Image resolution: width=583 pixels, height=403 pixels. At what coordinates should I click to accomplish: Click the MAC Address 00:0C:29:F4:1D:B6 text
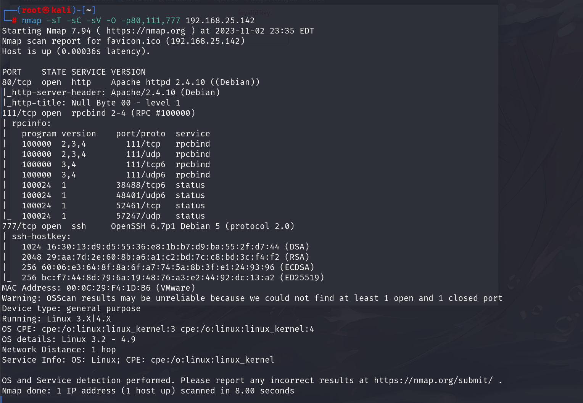pos(98,288)
